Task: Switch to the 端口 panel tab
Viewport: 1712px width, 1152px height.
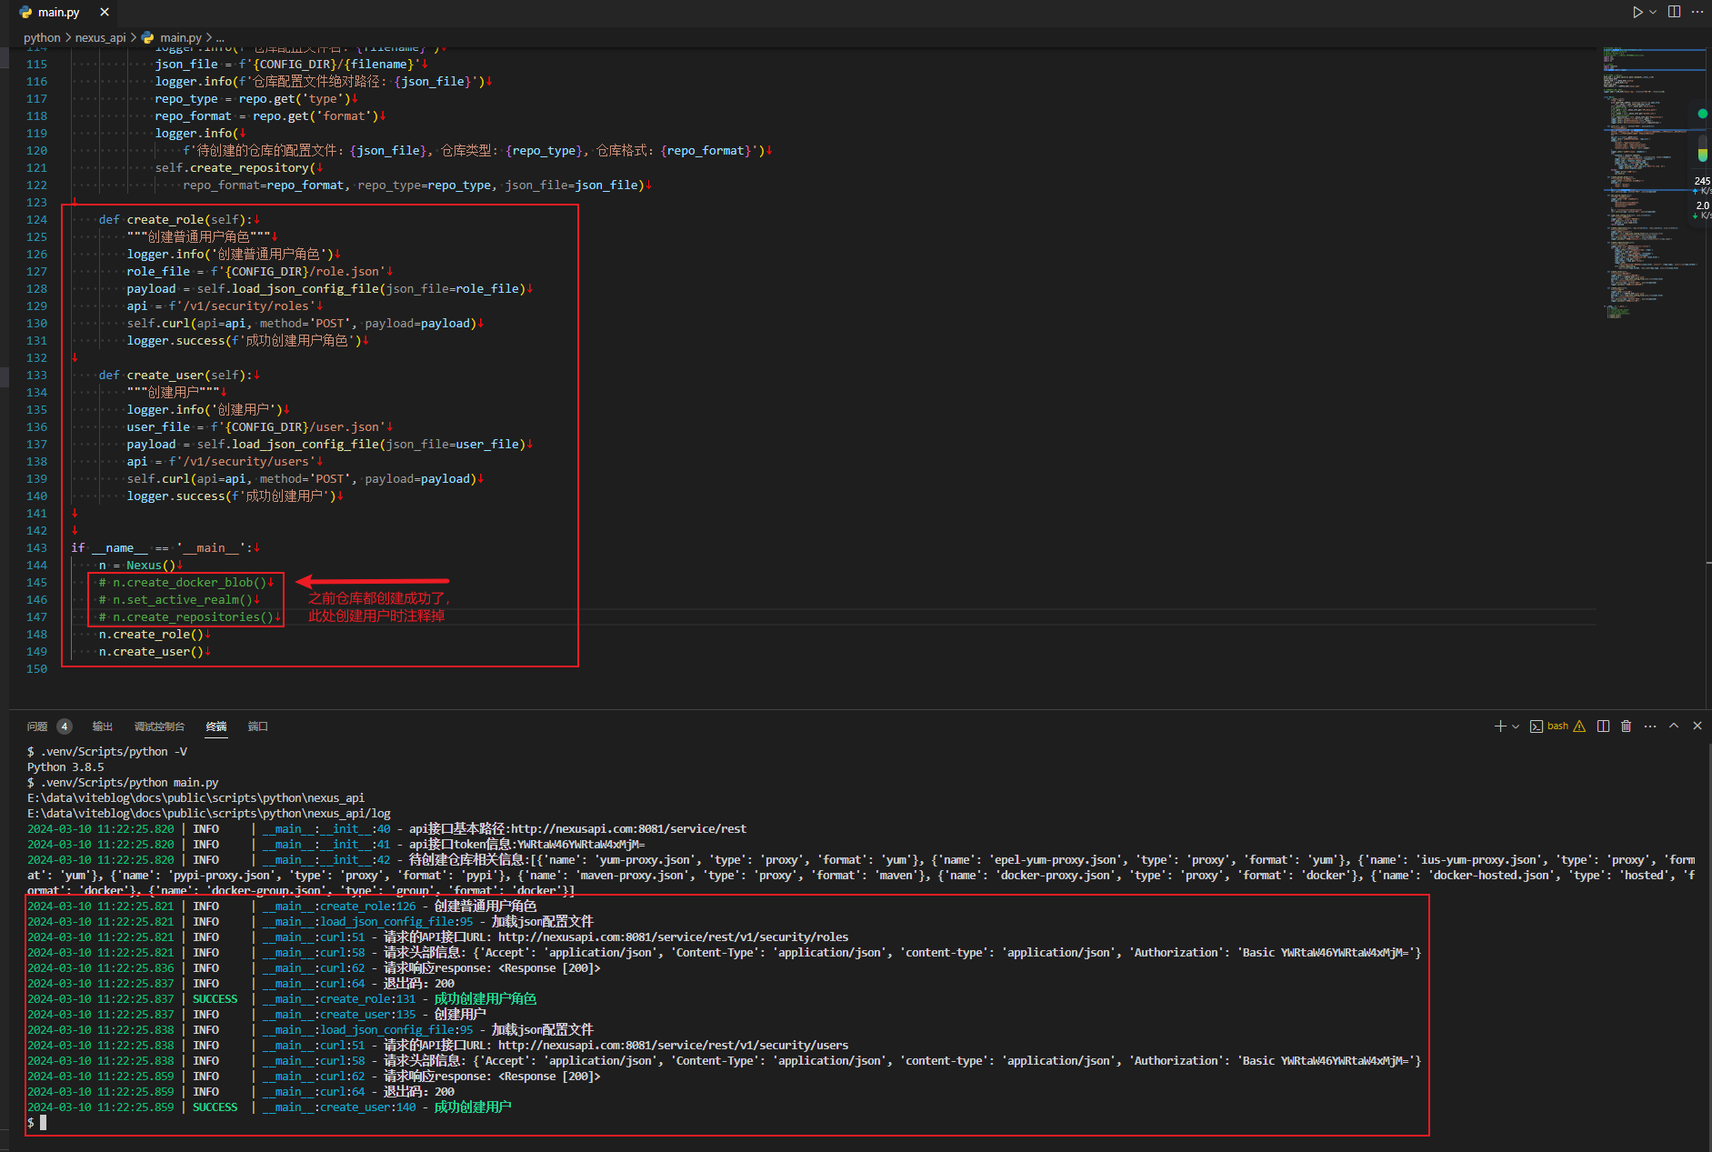Action: pyautogui.click(x=258, y=726)
